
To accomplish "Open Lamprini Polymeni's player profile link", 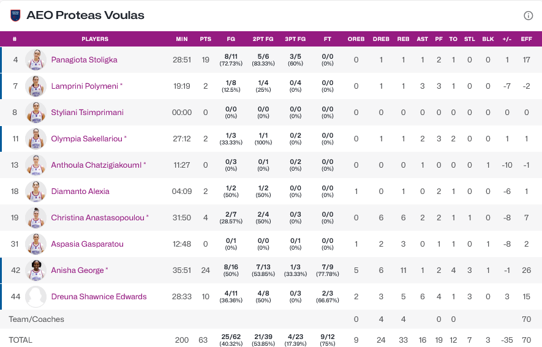I will click(x=85, y=86).
